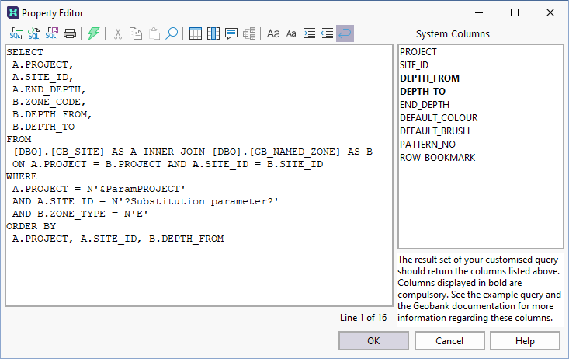Select ROW_BOOKMARK system column
The image size is (569, 359).
click(x=437, y=157)
